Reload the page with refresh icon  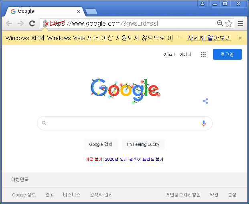32,23
